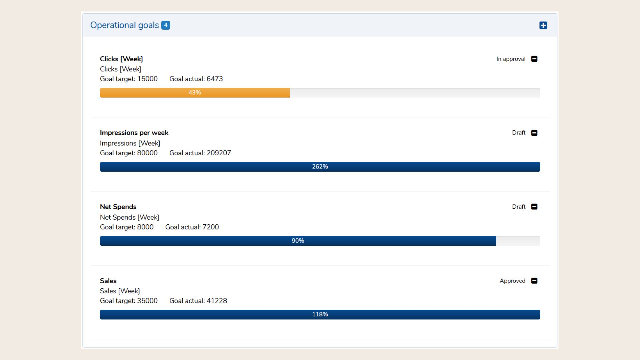
Task: Select the Clicks [Week] goal title
Action: 121,59
